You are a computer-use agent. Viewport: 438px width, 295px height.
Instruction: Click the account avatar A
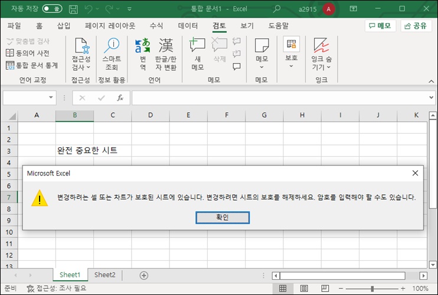click(x=328, y=9)
